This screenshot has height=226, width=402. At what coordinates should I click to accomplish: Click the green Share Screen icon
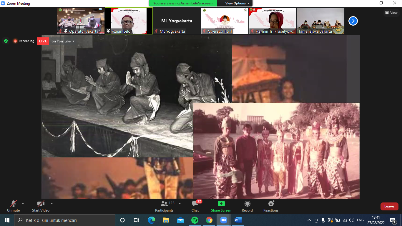[x=221, y=204]
